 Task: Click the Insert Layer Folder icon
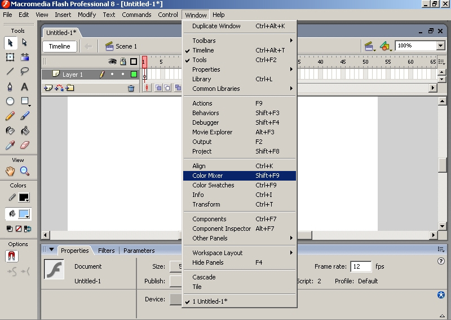coord(70,88)
